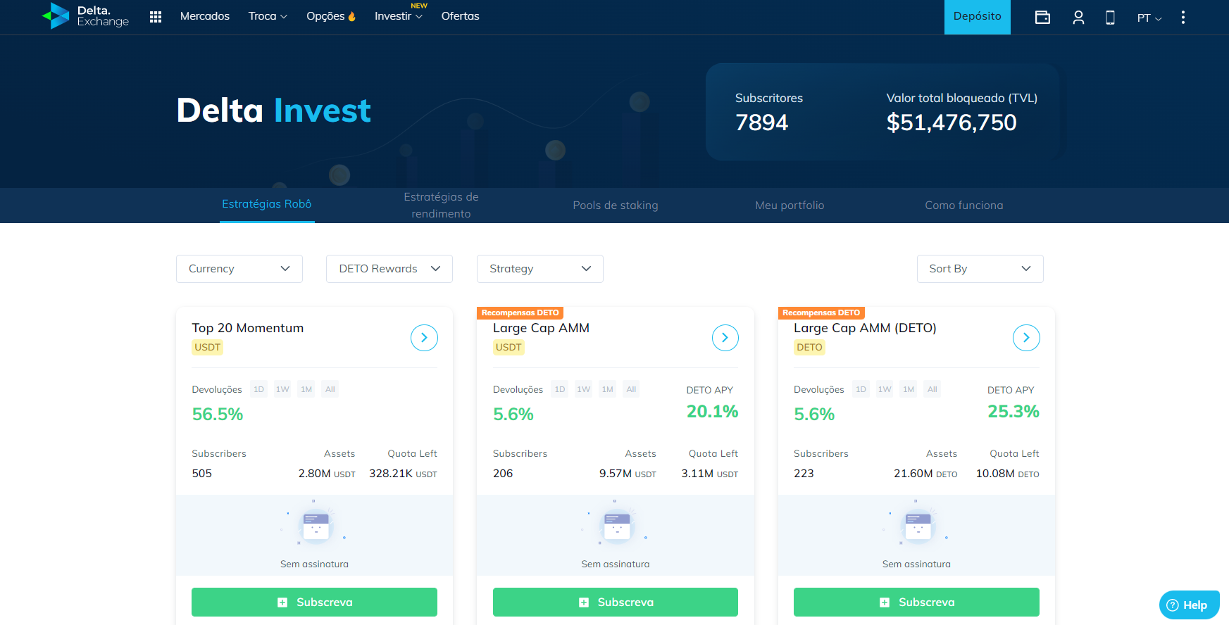Open the apps grid menu icon

click(x=156, y=17)
